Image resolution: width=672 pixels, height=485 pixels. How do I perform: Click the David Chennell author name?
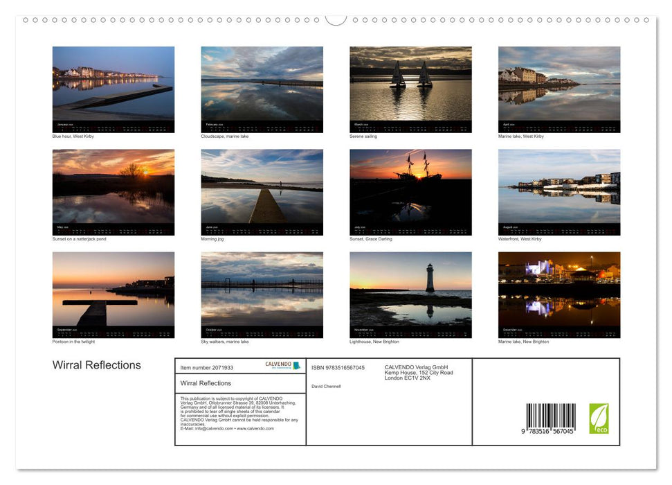click(325, 385)
